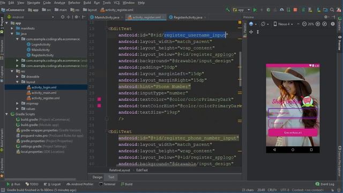Zoom in the layout preview
The height and width of the screenshot is (193, 343).
tap(318, 24)
